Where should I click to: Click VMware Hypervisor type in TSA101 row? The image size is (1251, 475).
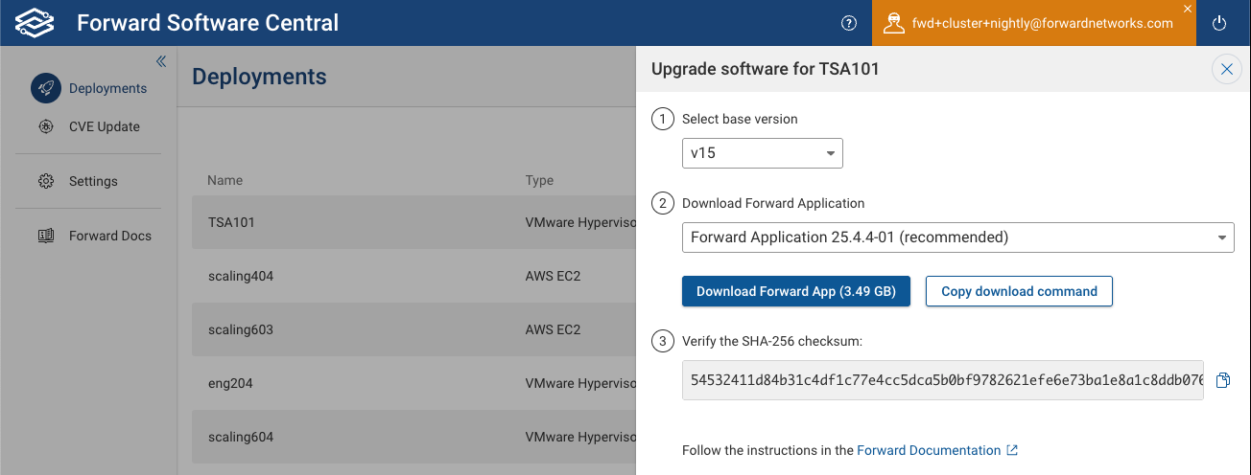580,222
